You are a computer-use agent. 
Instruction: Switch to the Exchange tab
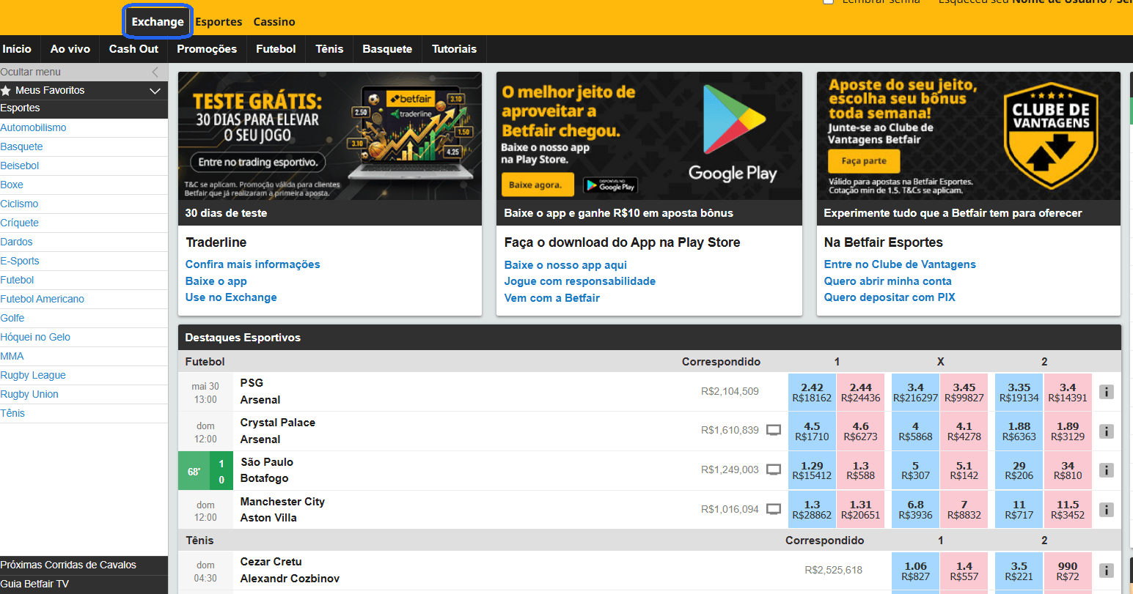coord(158,22)
